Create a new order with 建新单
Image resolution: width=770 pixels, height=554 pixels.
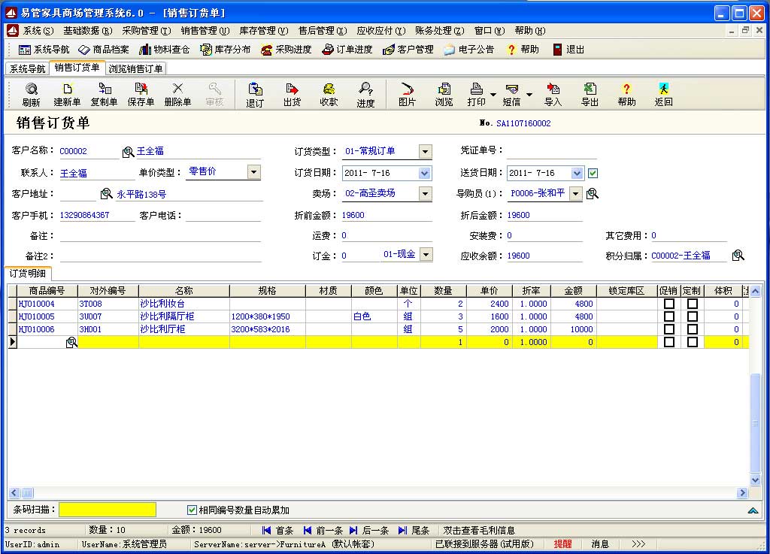(67, 95)
